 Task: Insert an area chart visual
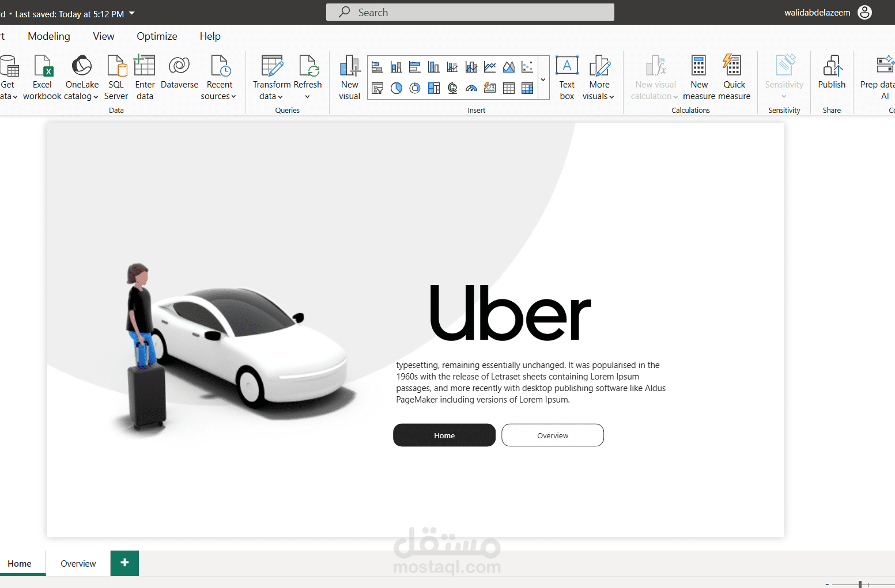pyautogui.click(x=509, y=67)
